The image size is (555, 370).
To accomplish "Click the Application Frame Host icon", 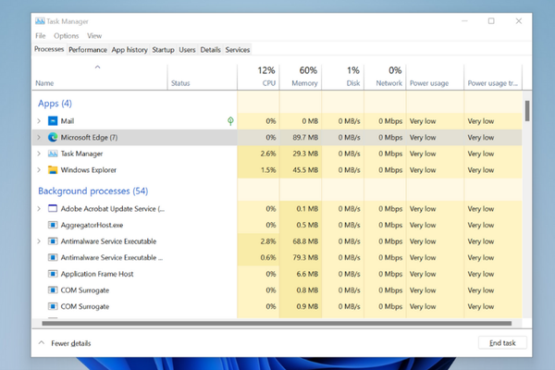I will pos(53,274).
